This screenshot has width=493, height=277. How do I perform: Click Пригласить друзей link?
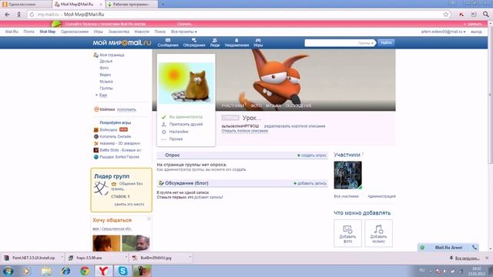[x=186, y=125]
